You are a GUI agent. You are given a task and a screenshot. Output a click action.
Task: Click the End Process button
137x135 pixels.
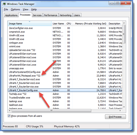tap(115, 117)
